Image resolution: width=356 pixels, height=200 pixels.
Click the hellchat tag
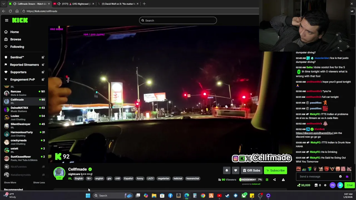click(178, 179)
